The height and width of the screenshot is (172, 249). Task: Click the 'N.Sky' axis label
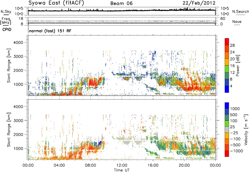[x=6, y=11]
